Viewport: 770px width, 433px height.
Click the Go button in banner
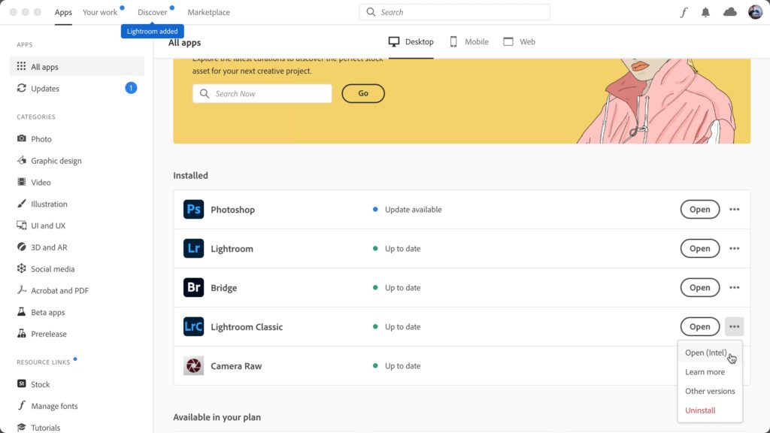click(x=363, y=93)
